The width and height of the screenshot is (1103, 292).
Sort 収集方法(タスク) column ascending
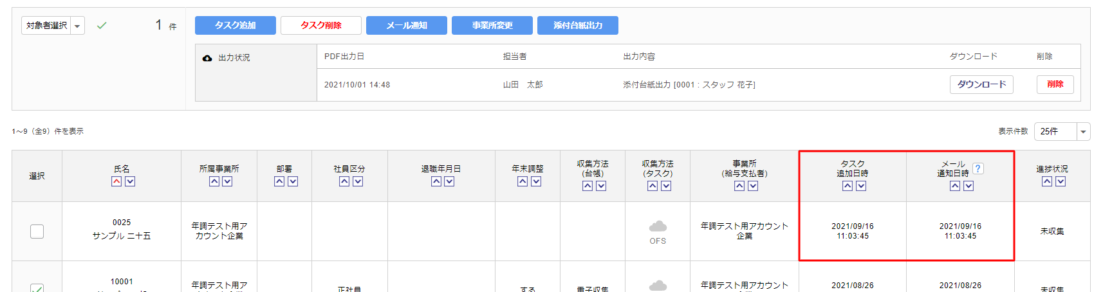653,186
